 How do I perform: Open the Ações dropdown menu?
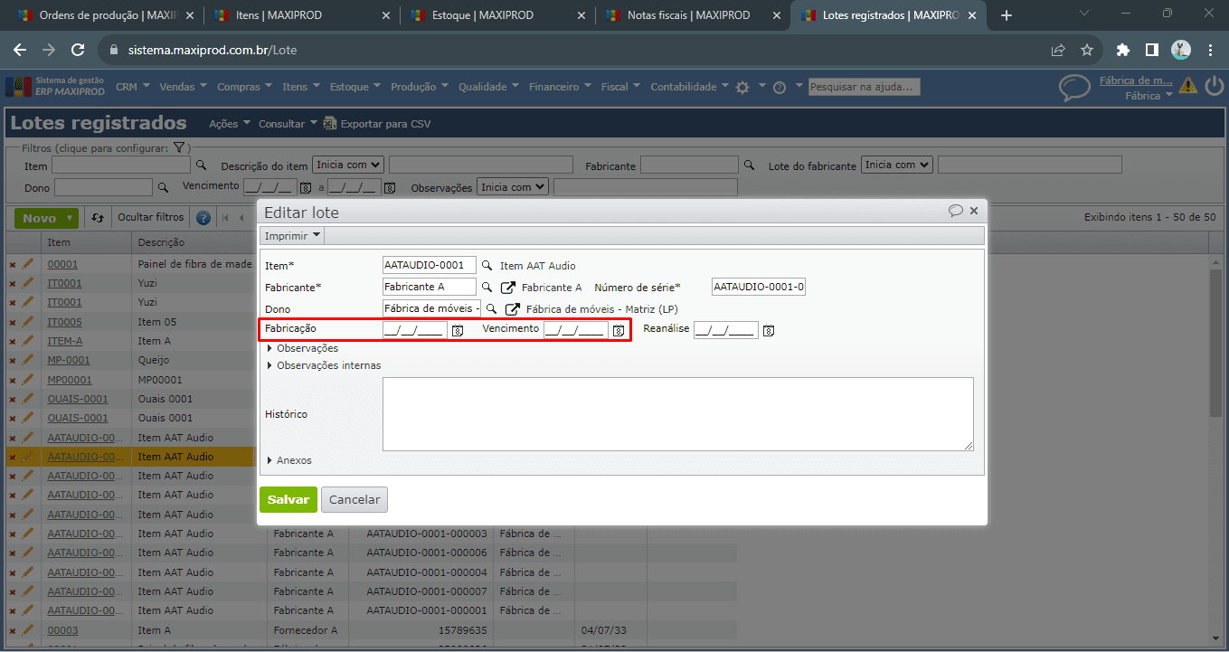(x=229, y=124)
